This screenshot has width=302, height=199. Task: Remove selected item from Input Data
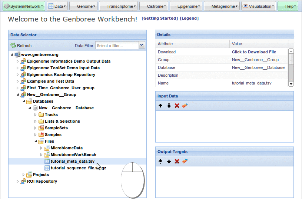pyautogui.click(x=177, y=106)
